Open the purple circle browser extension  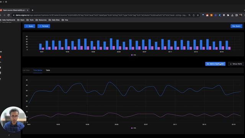pos(216,15)
